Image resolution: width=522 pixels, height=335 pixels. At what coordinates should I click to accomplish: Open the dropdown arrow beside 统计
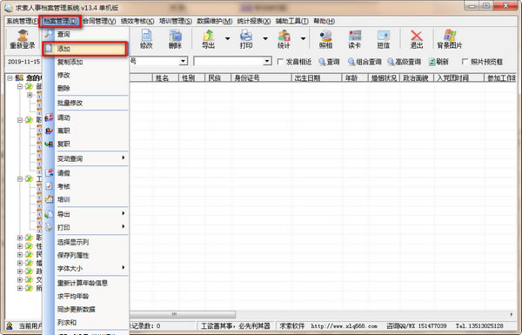tap(303, 39)
